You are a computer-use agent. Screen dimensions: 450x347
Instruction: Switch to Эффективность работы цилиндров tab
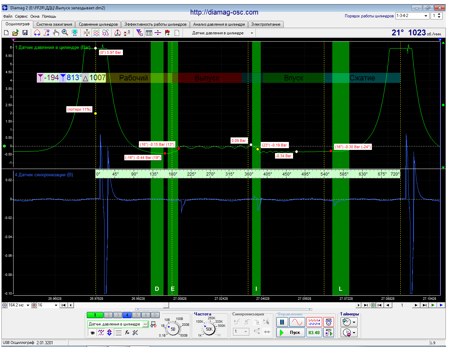[x=156, y=24]
